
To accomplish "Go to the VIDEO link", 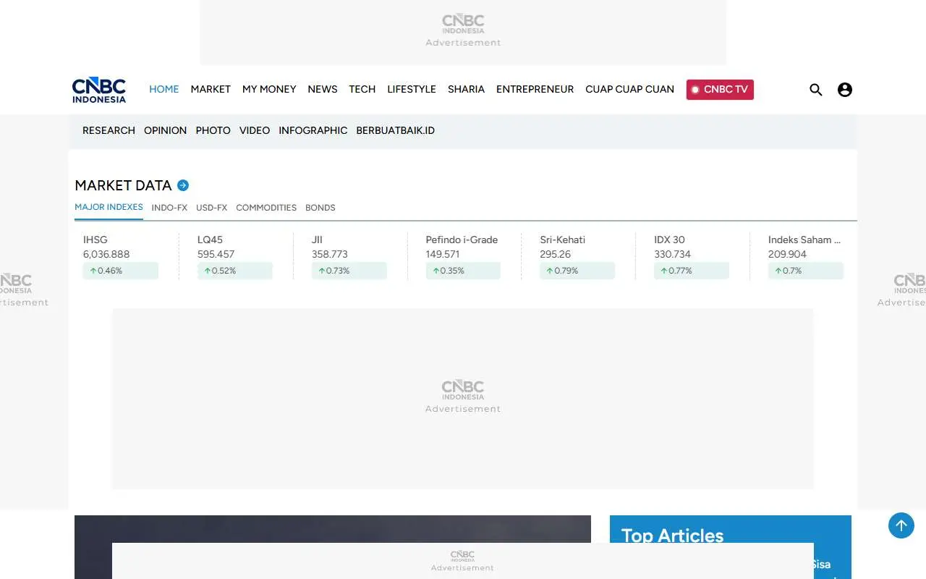I will coord(255,130).
